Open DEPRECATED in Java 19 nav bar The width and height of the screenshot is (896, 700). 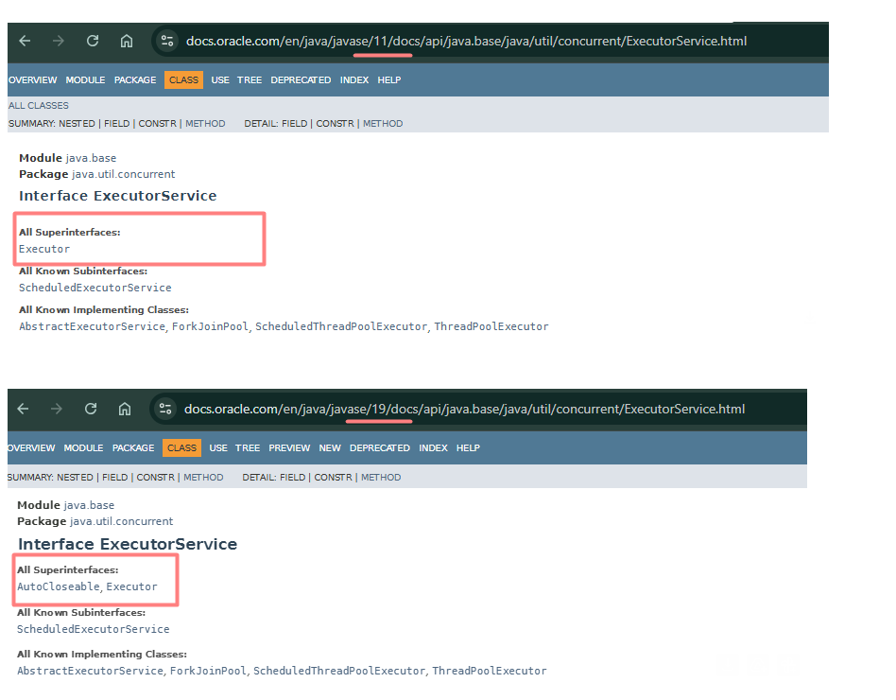click(x=379, y=447)
